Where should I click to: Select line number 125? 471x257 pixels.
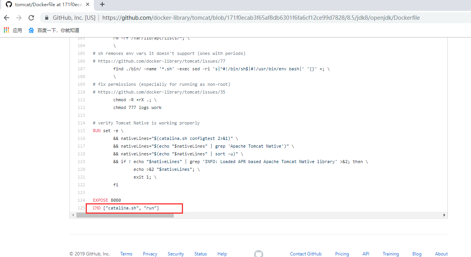pos(81,208)
